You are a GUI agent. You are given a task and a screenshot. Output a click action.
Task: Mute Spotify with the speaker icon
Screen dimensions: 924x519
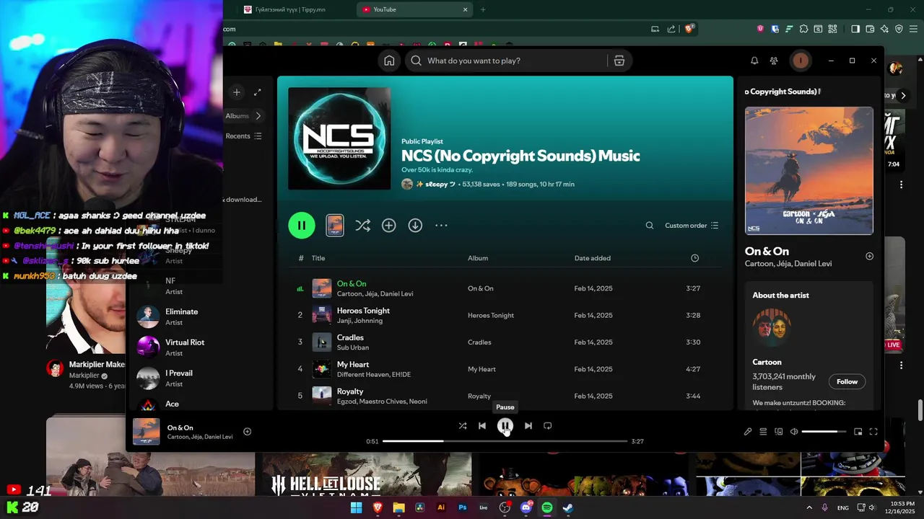point(794,432)
